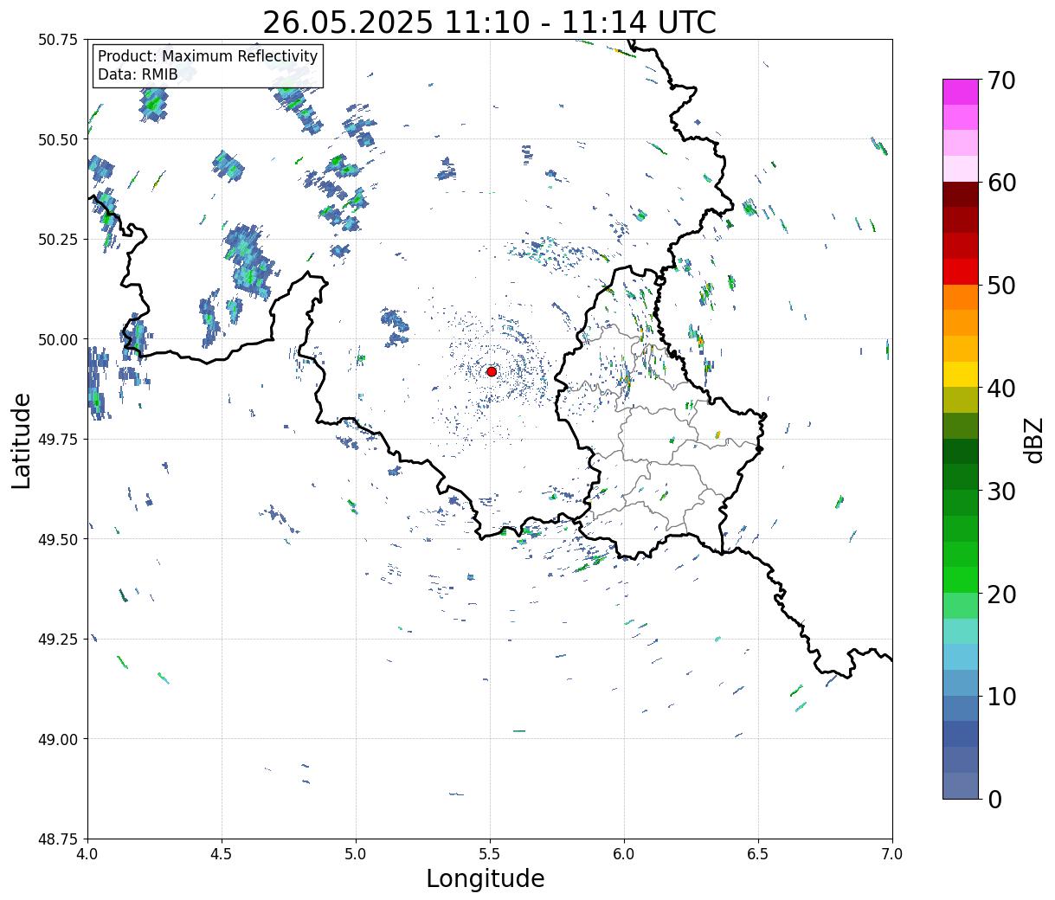Click latitude tick label 50.75
The width and height of the screenshot is (1055, 900).
(58, 40)
